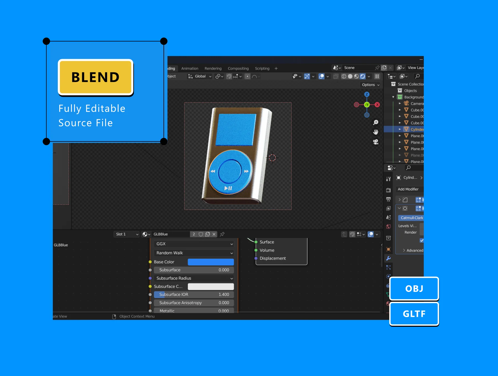Click the outliner search magnifier icon
This screenshot has width=498, height=376.
(x=417, y=76)
